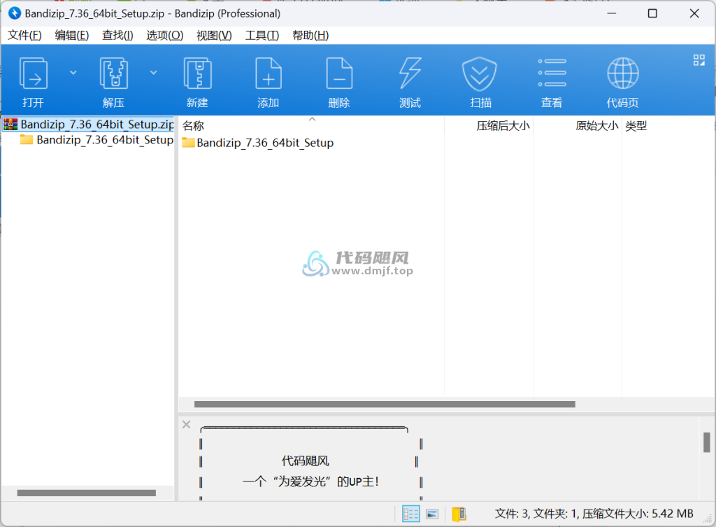
Task: Sort by the 类型 column header
Action: tap(636, 126)
